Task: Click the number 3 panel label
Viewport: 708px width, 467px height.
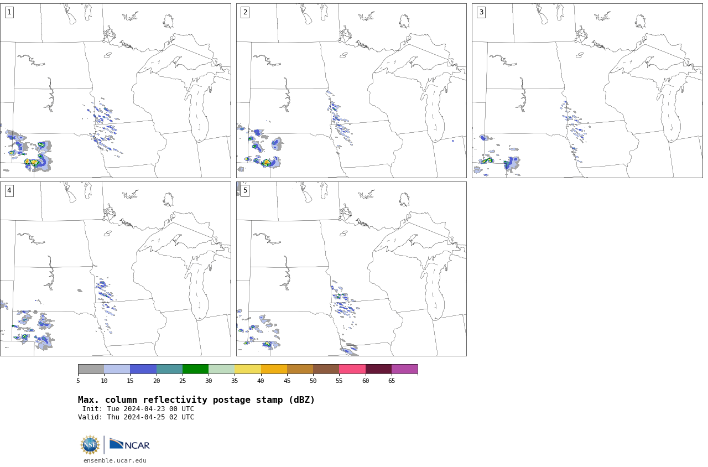Action: click(x=481, y=12)
